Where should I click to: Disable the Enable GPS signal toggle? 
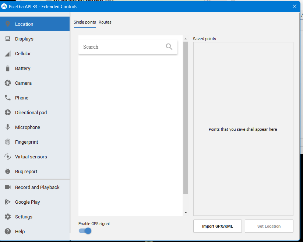[x=85, y=231]
